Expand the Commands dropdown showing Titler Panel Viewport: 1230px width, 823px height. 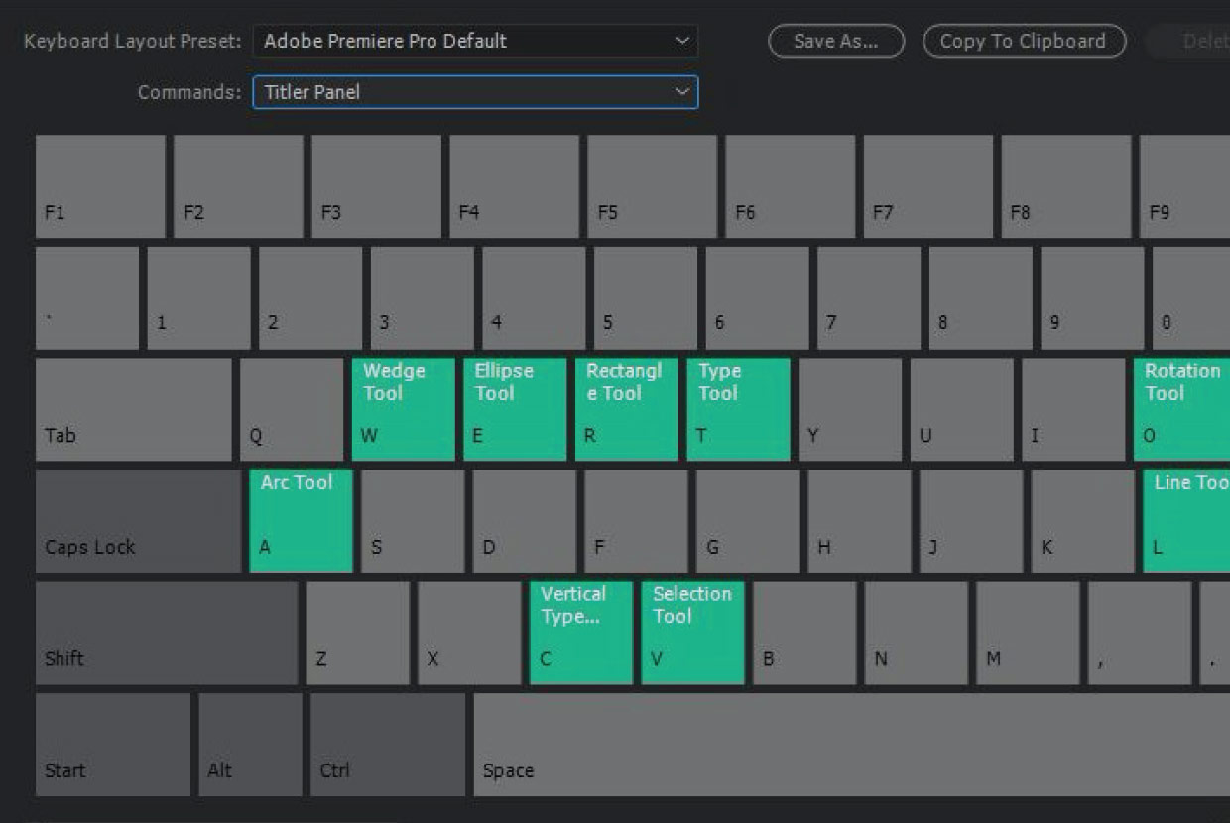475,92
